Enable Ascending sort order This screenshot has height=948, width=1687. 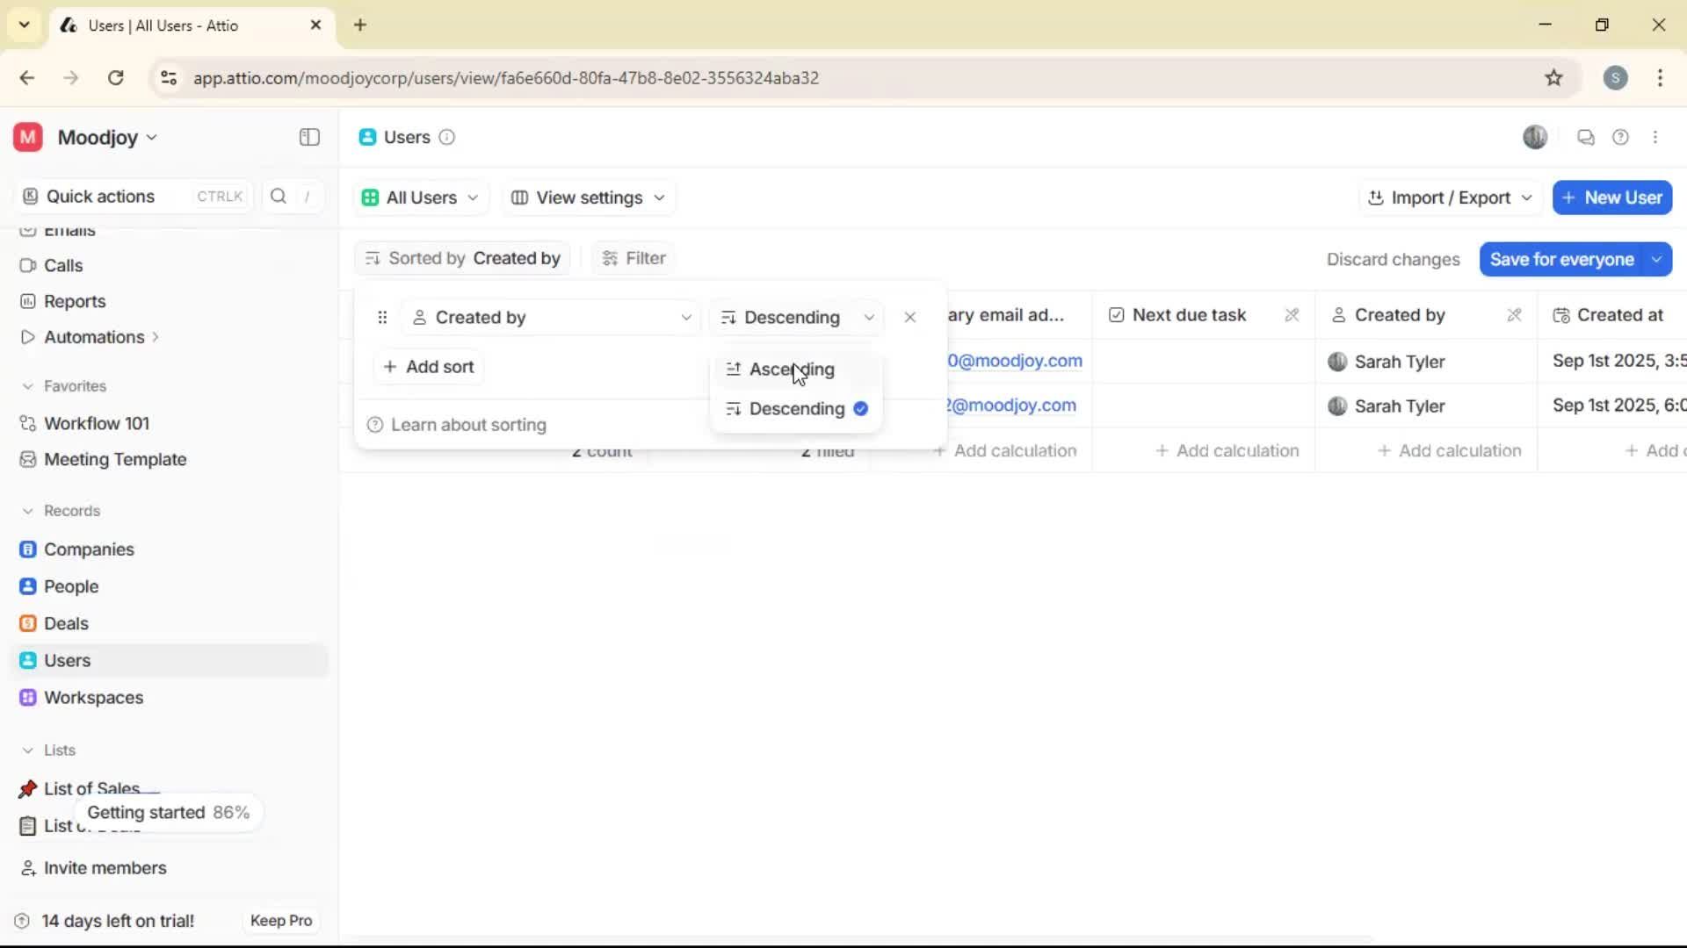[791, 369]
